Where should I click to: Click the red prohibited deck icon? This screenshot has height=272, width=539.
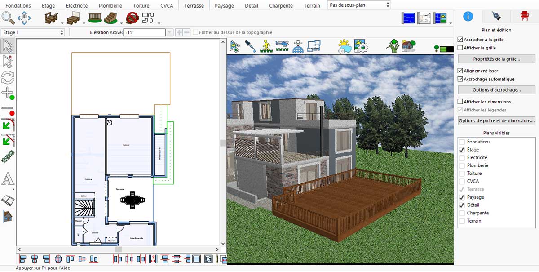coord(132,18)
